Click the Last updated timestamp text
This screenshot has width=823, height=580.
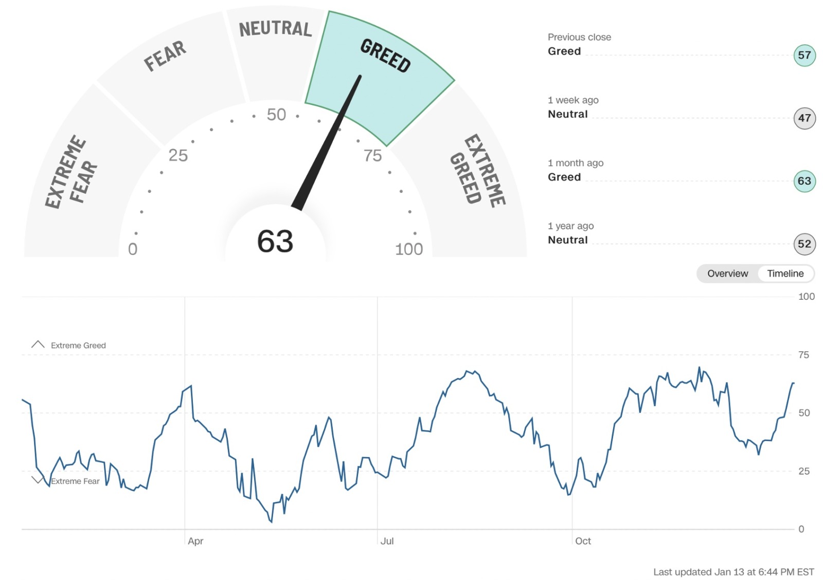click(733, 572)
